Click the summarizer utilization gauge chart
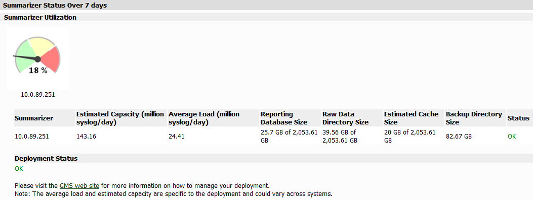This screenshot has height=200, width=533. tap(38, 58)
